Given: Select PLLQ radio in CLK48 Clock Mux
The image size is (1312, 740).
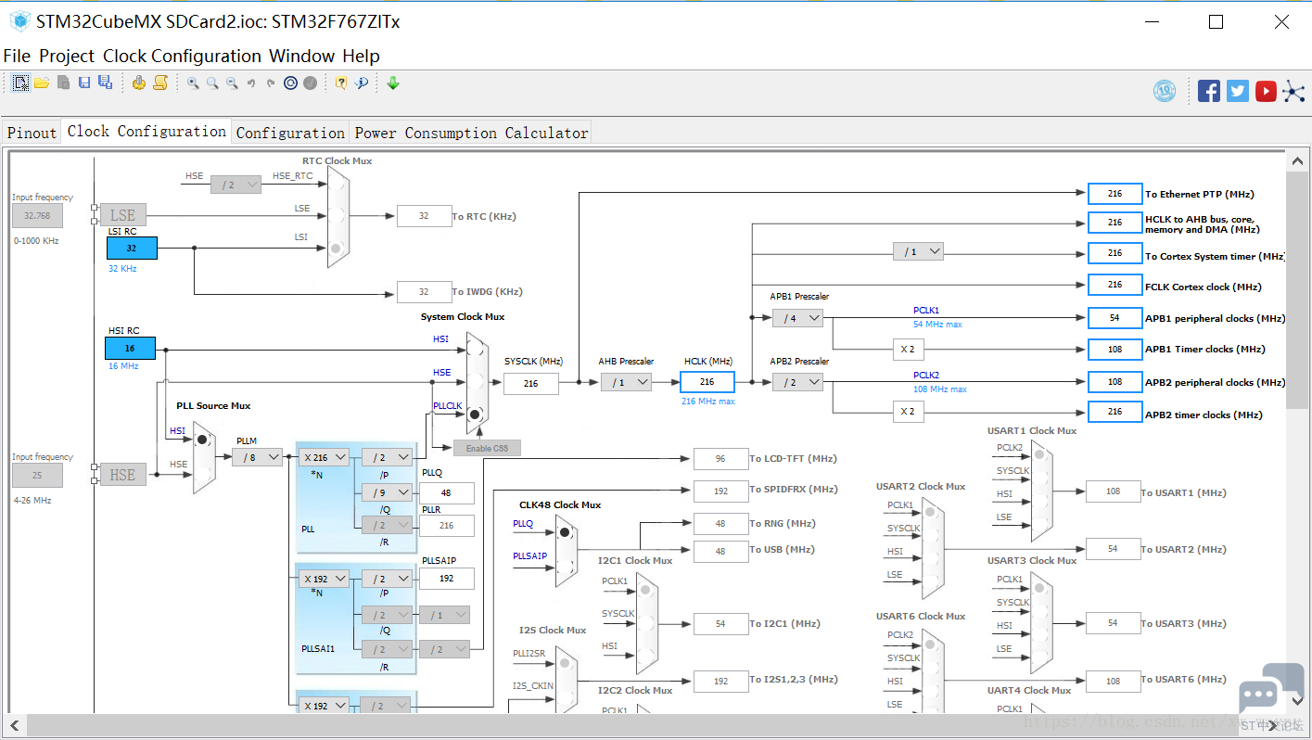Looking at the screenshot, I should click(563, 532).
